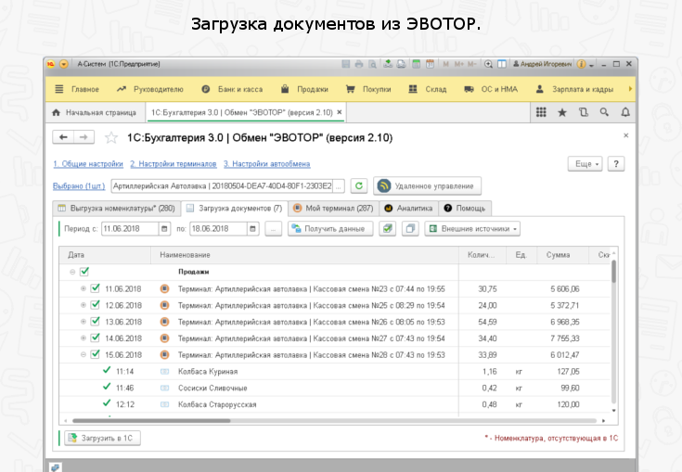This screenshot has height=472, width=682.
Task: Click the Получить данные button
Action: pyautogui.click(x=330, y=228)
